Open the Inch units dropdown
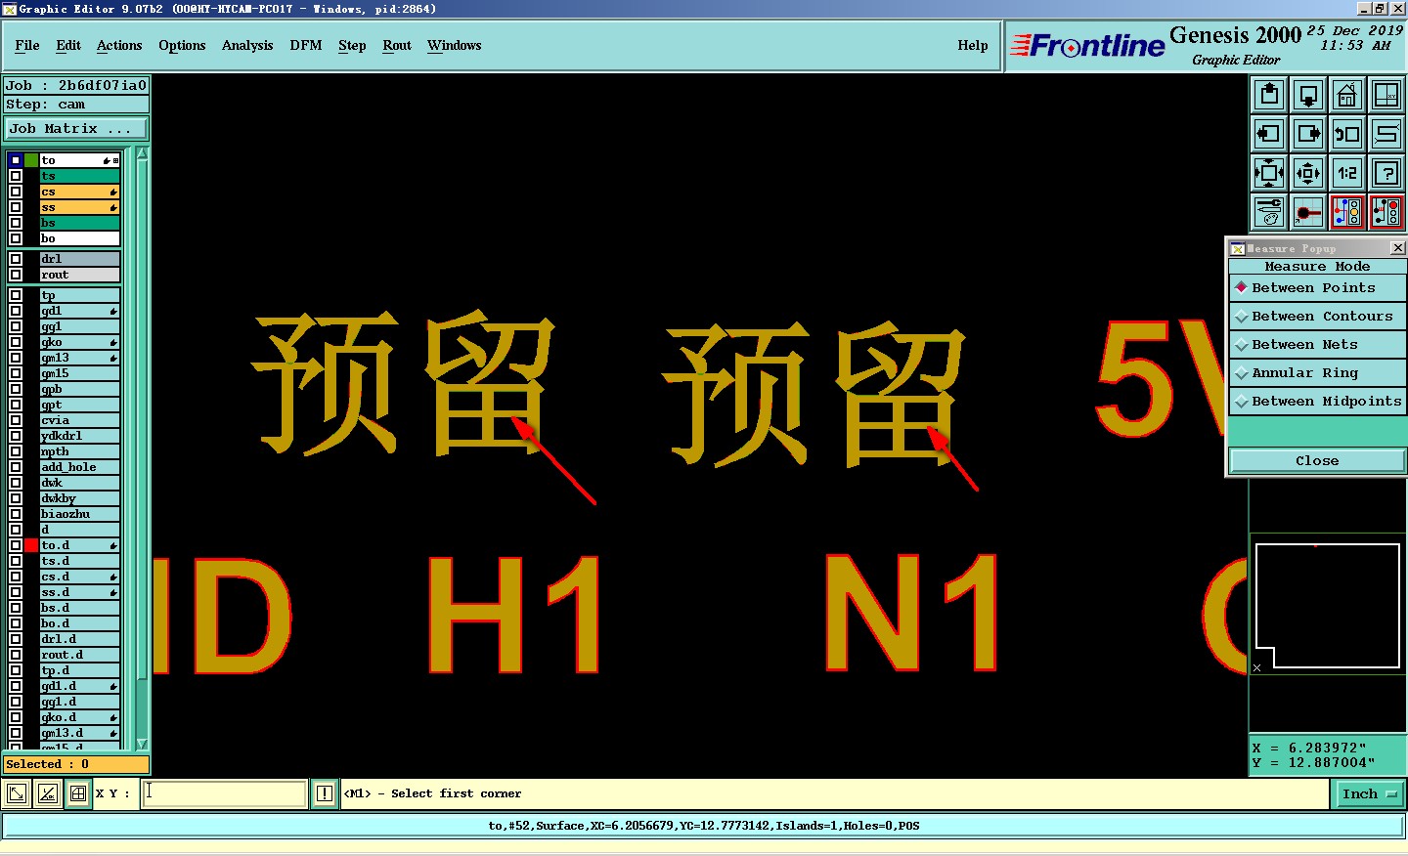This screenshot has width=1408, height=856. coord(1369,793)
